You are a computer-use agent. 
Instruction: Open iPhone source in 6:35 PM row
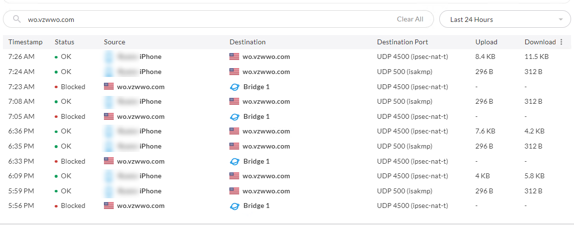pos(150,146)
